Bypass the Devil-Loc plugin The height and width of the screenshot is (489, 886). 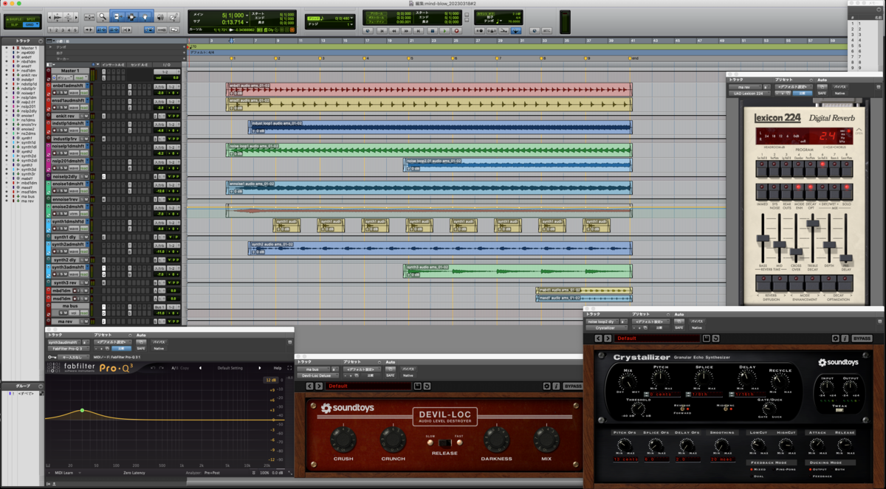tap(573, 386)
